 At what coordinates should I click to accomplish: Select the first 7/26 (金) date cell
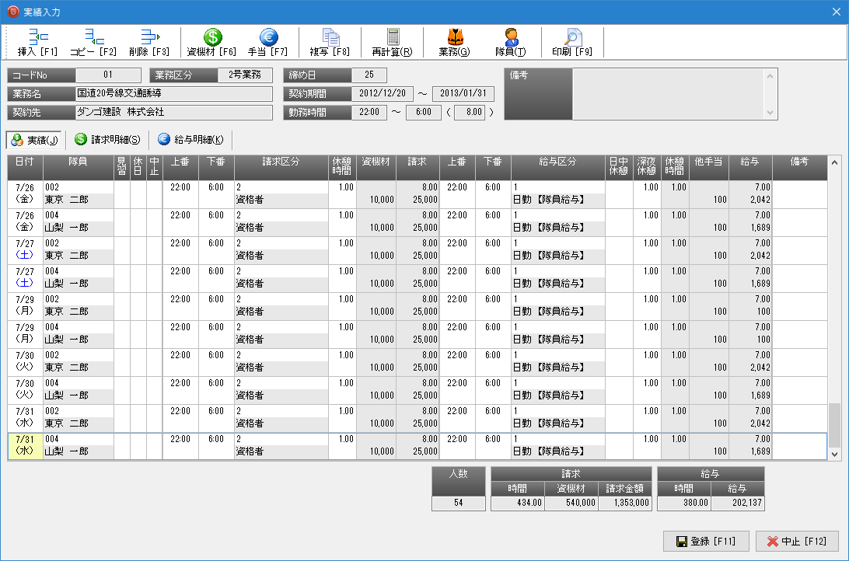pyautogui.click(x=25, y=193)
